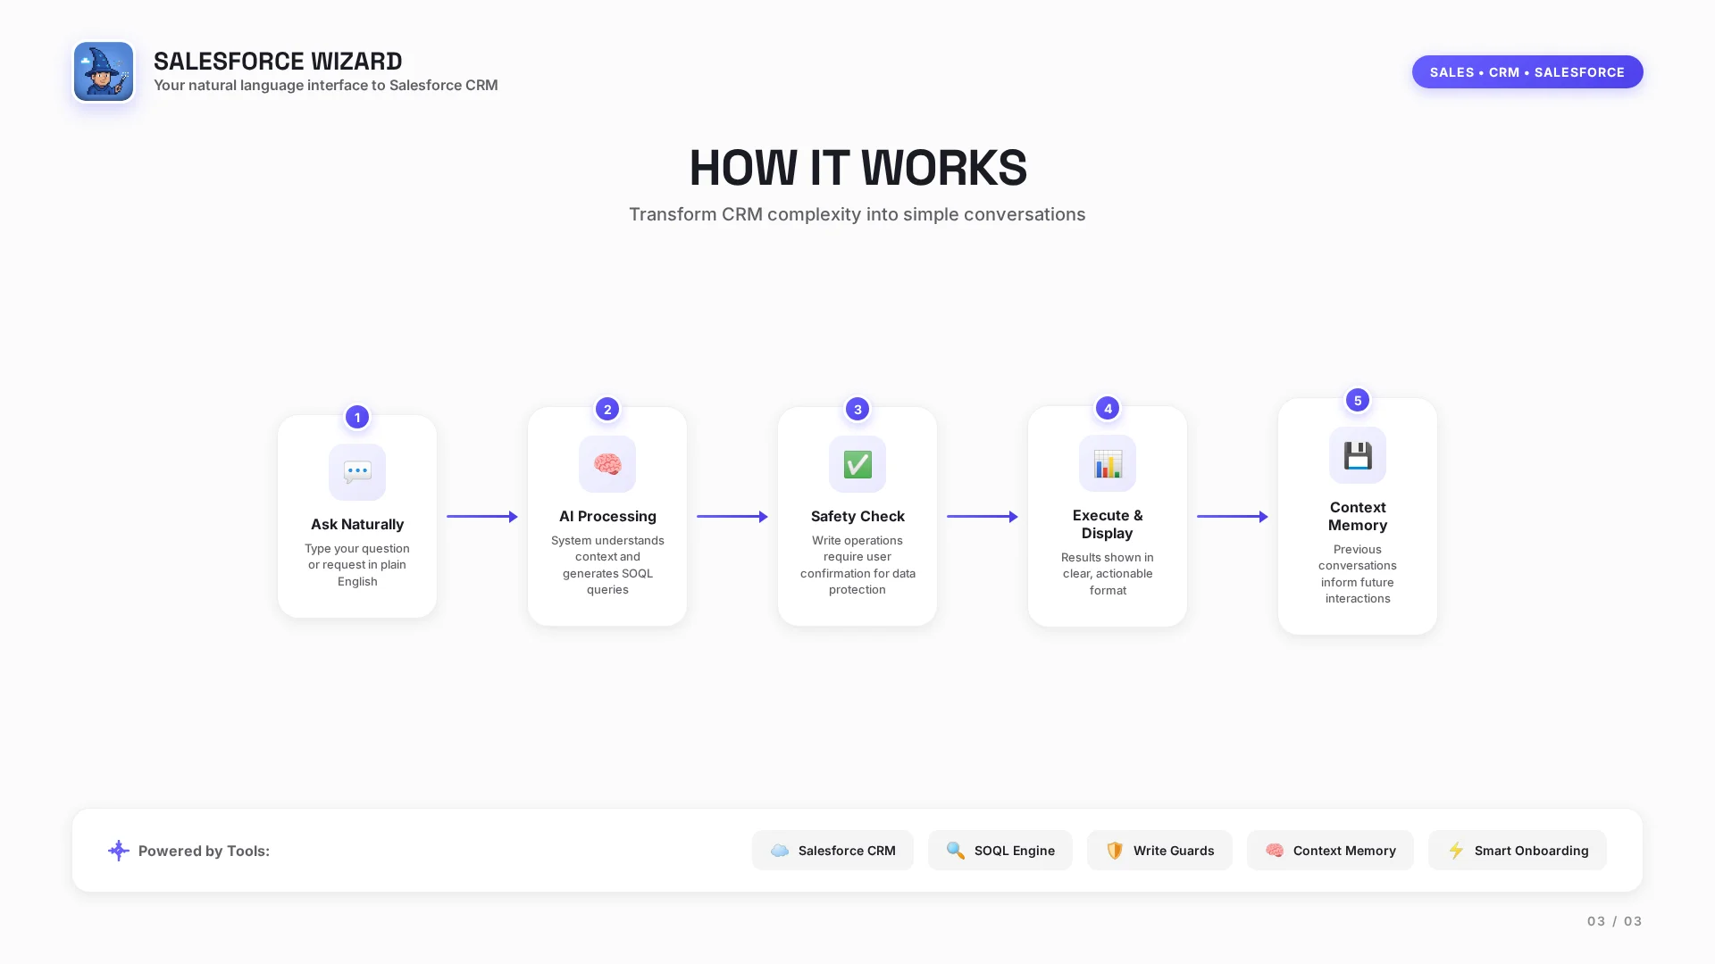The width and height of the screenshot is (1715, 964).
Task: Click the 03 / 03 page indicator
Action: 1614,921
